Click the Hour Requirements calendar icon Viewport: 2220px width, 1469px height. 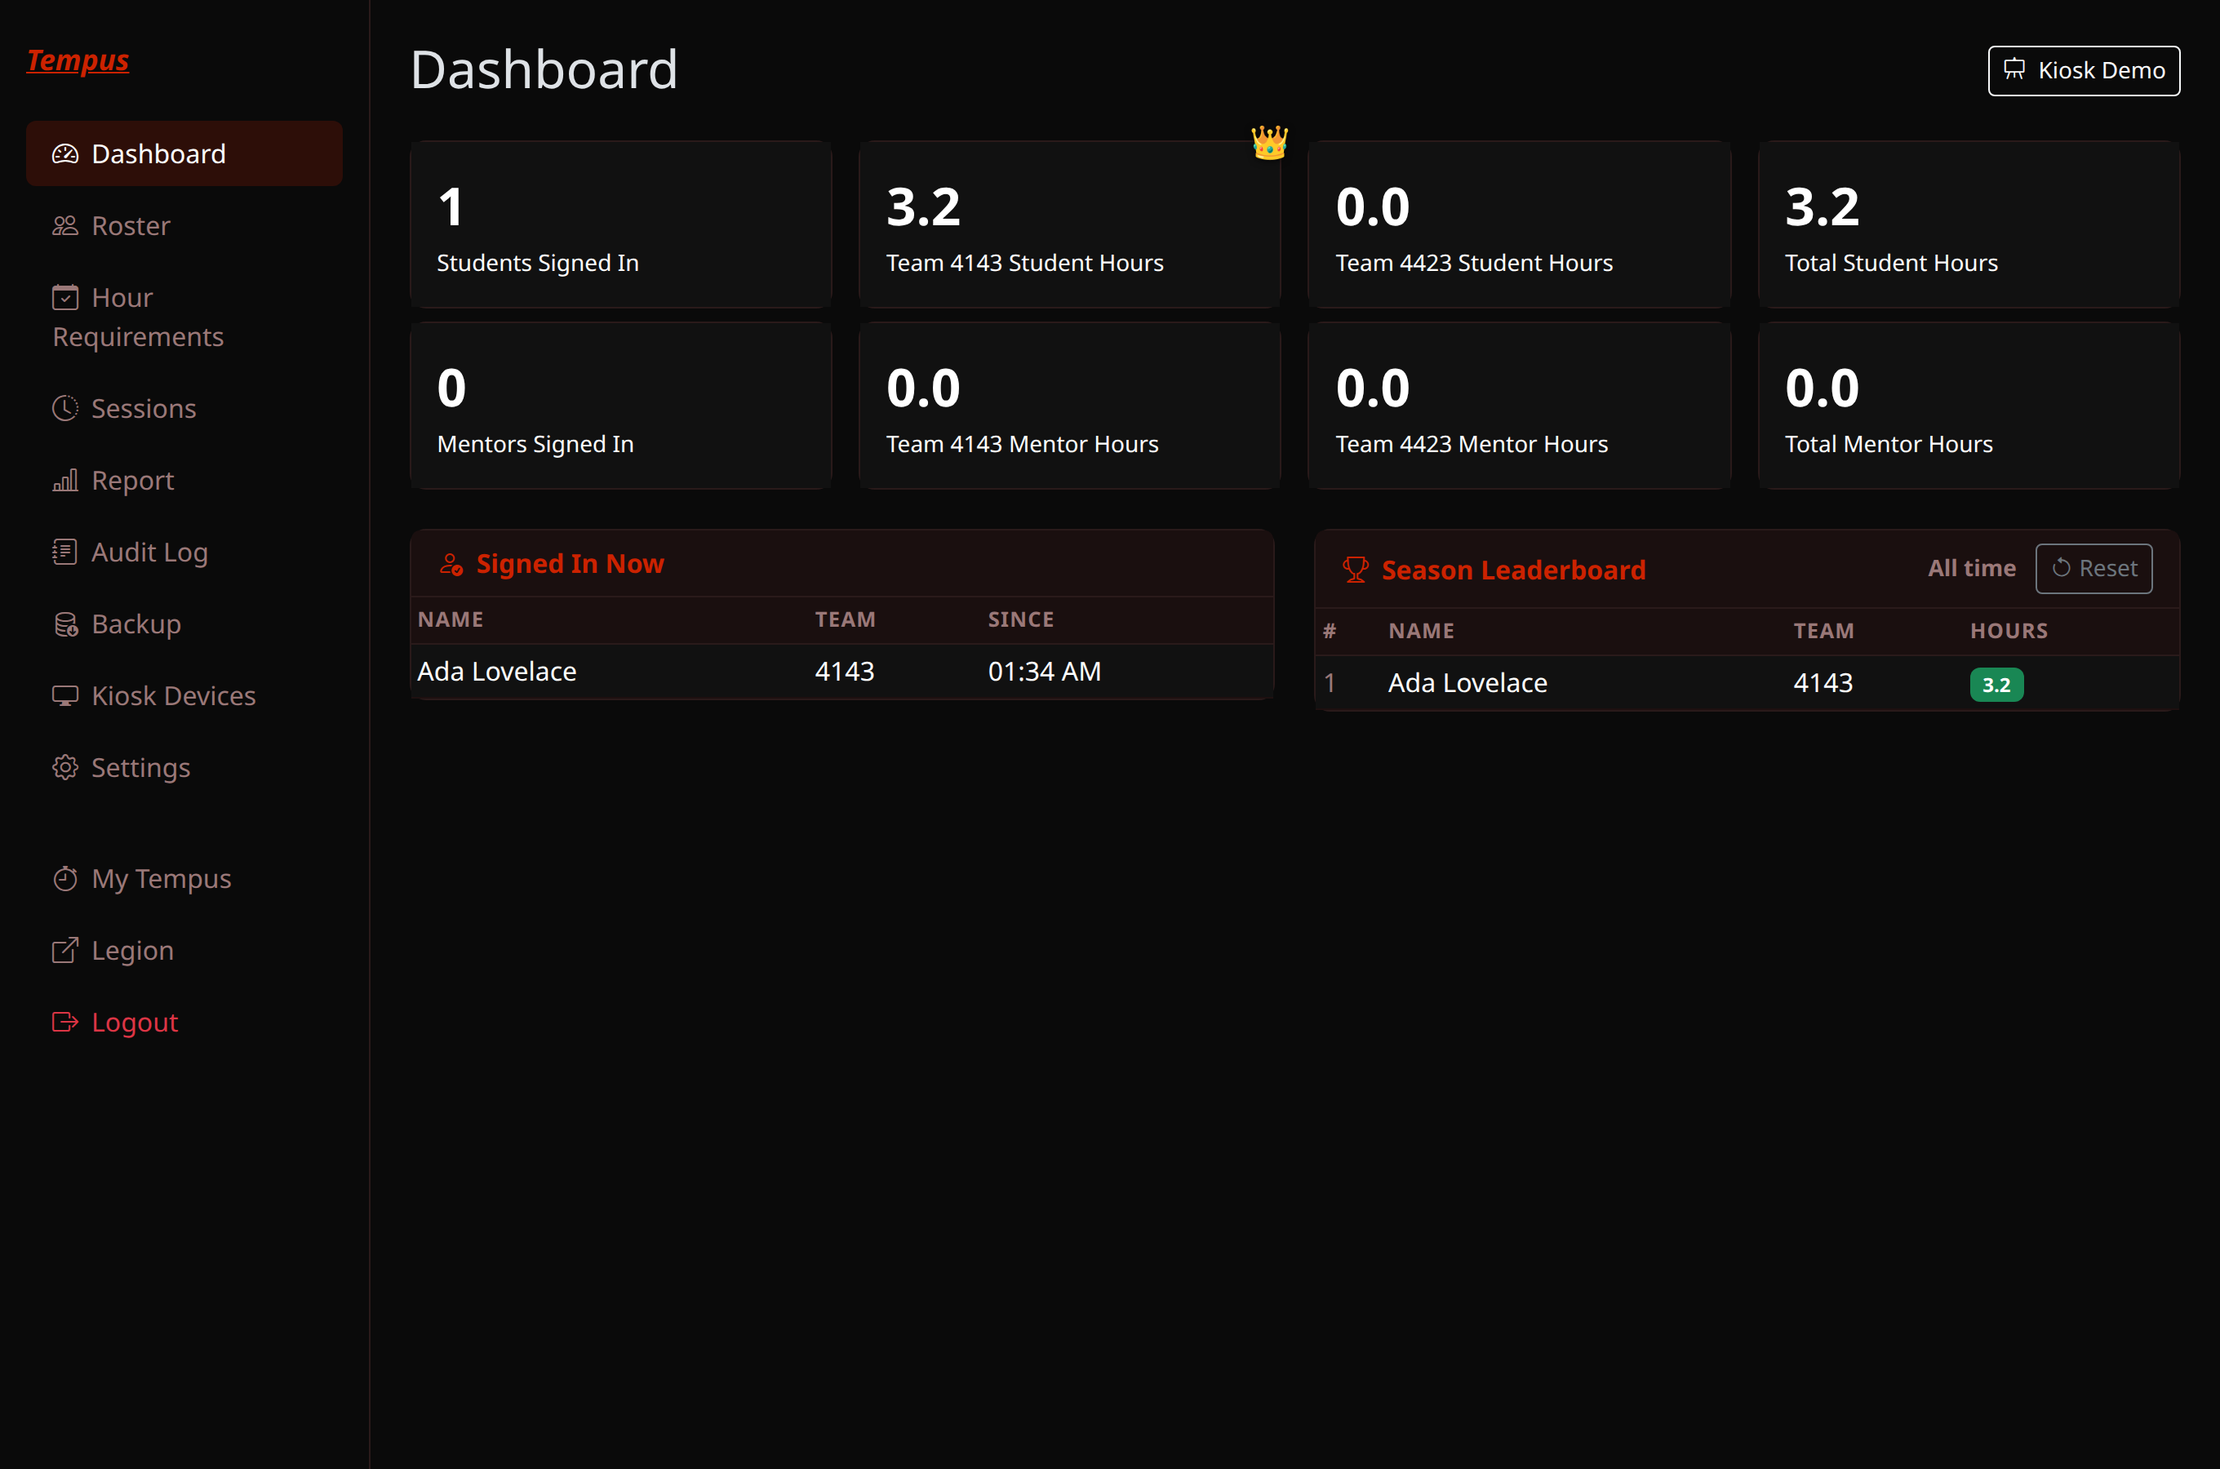64,298
